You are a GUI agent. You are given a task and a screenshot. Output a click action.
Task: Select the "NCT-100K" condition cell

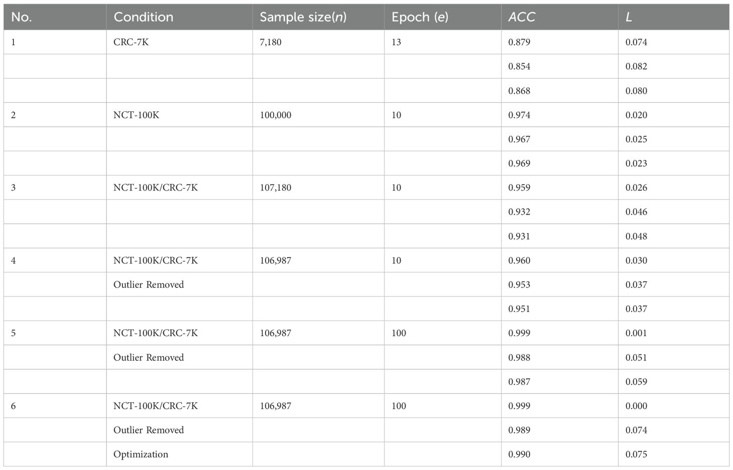point(137,115)
